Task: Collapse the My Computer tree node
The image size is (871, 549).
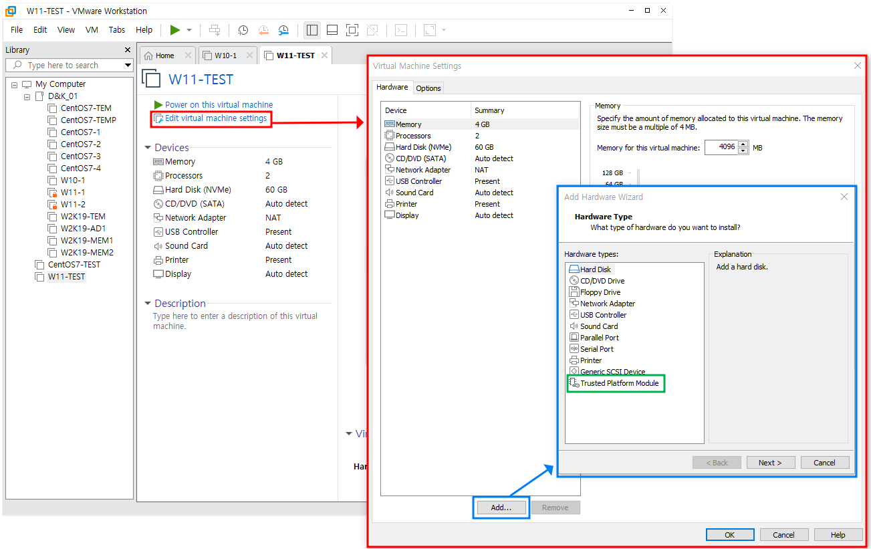Action: (x=14, y=84)
